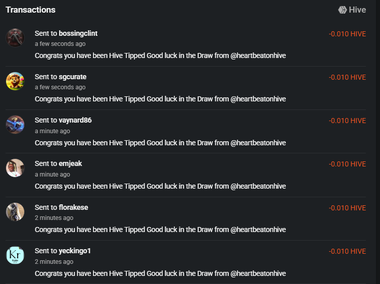Click the memo text of sgcurate transfer
The width and height of the screenshot is (380, 284).
(160, 99)
